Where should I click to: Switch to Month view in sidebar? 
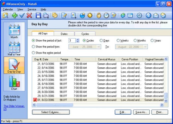[x=14, y=32]
